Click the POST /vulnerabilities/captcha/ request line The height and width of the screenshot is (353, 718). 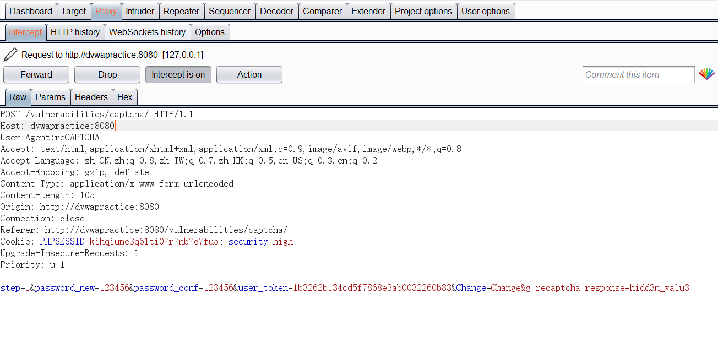pyautogui.click(x=97, y=115)
